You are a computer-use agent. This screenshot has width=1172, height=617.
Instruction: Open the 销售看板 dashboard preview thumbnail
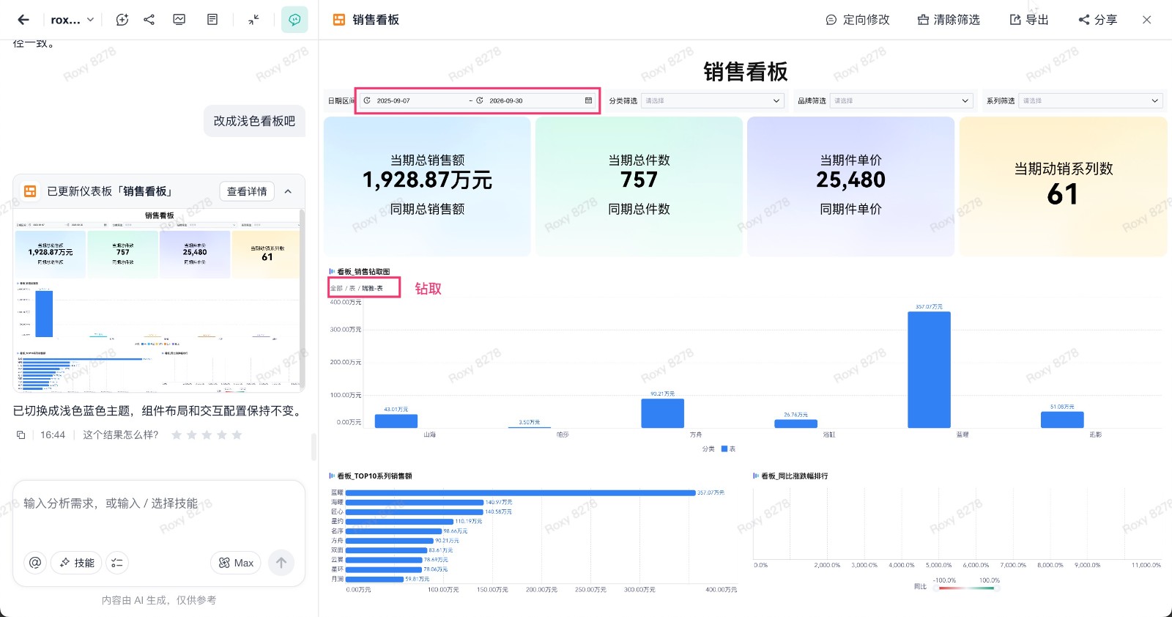(x=157, y=300)
